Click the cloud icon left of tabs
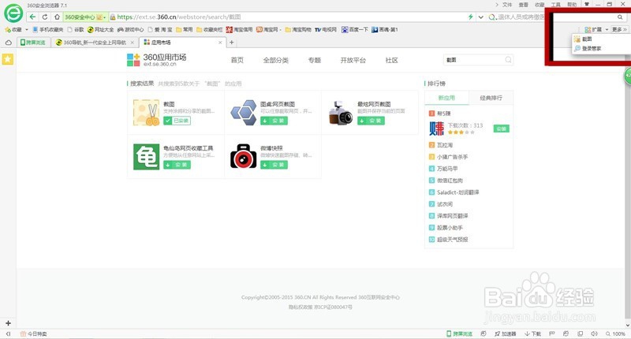Screen dimensions: 631x339 click(x=9, y=43)
